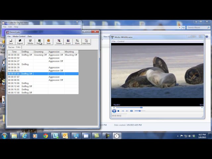
Task: Open the Windows Start button
Action: pos(4,136)
